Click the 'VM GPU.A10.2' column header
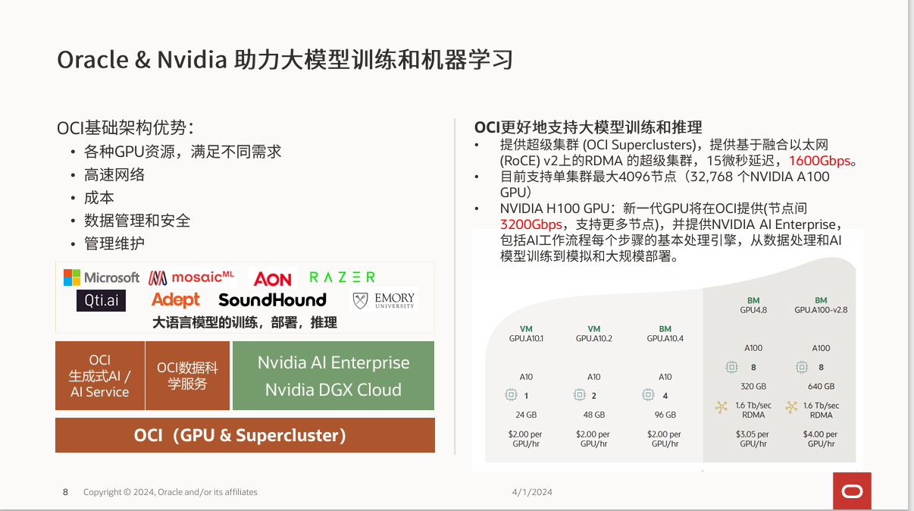Screen dimensions: 914x511 pos(594,334)
